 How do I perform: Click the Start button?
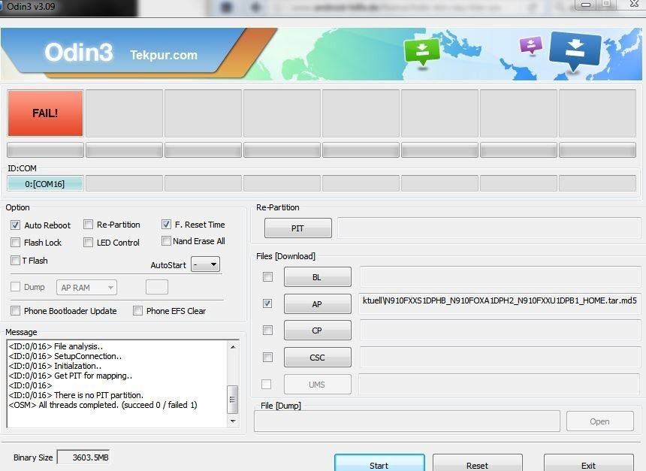[x=379, y=463]
